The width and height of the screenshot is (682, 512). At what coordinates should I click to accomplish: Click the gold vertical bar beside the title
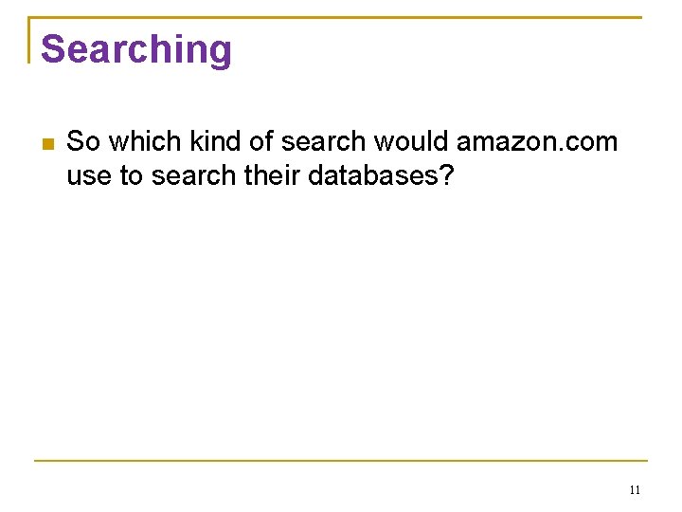(29, 40)
